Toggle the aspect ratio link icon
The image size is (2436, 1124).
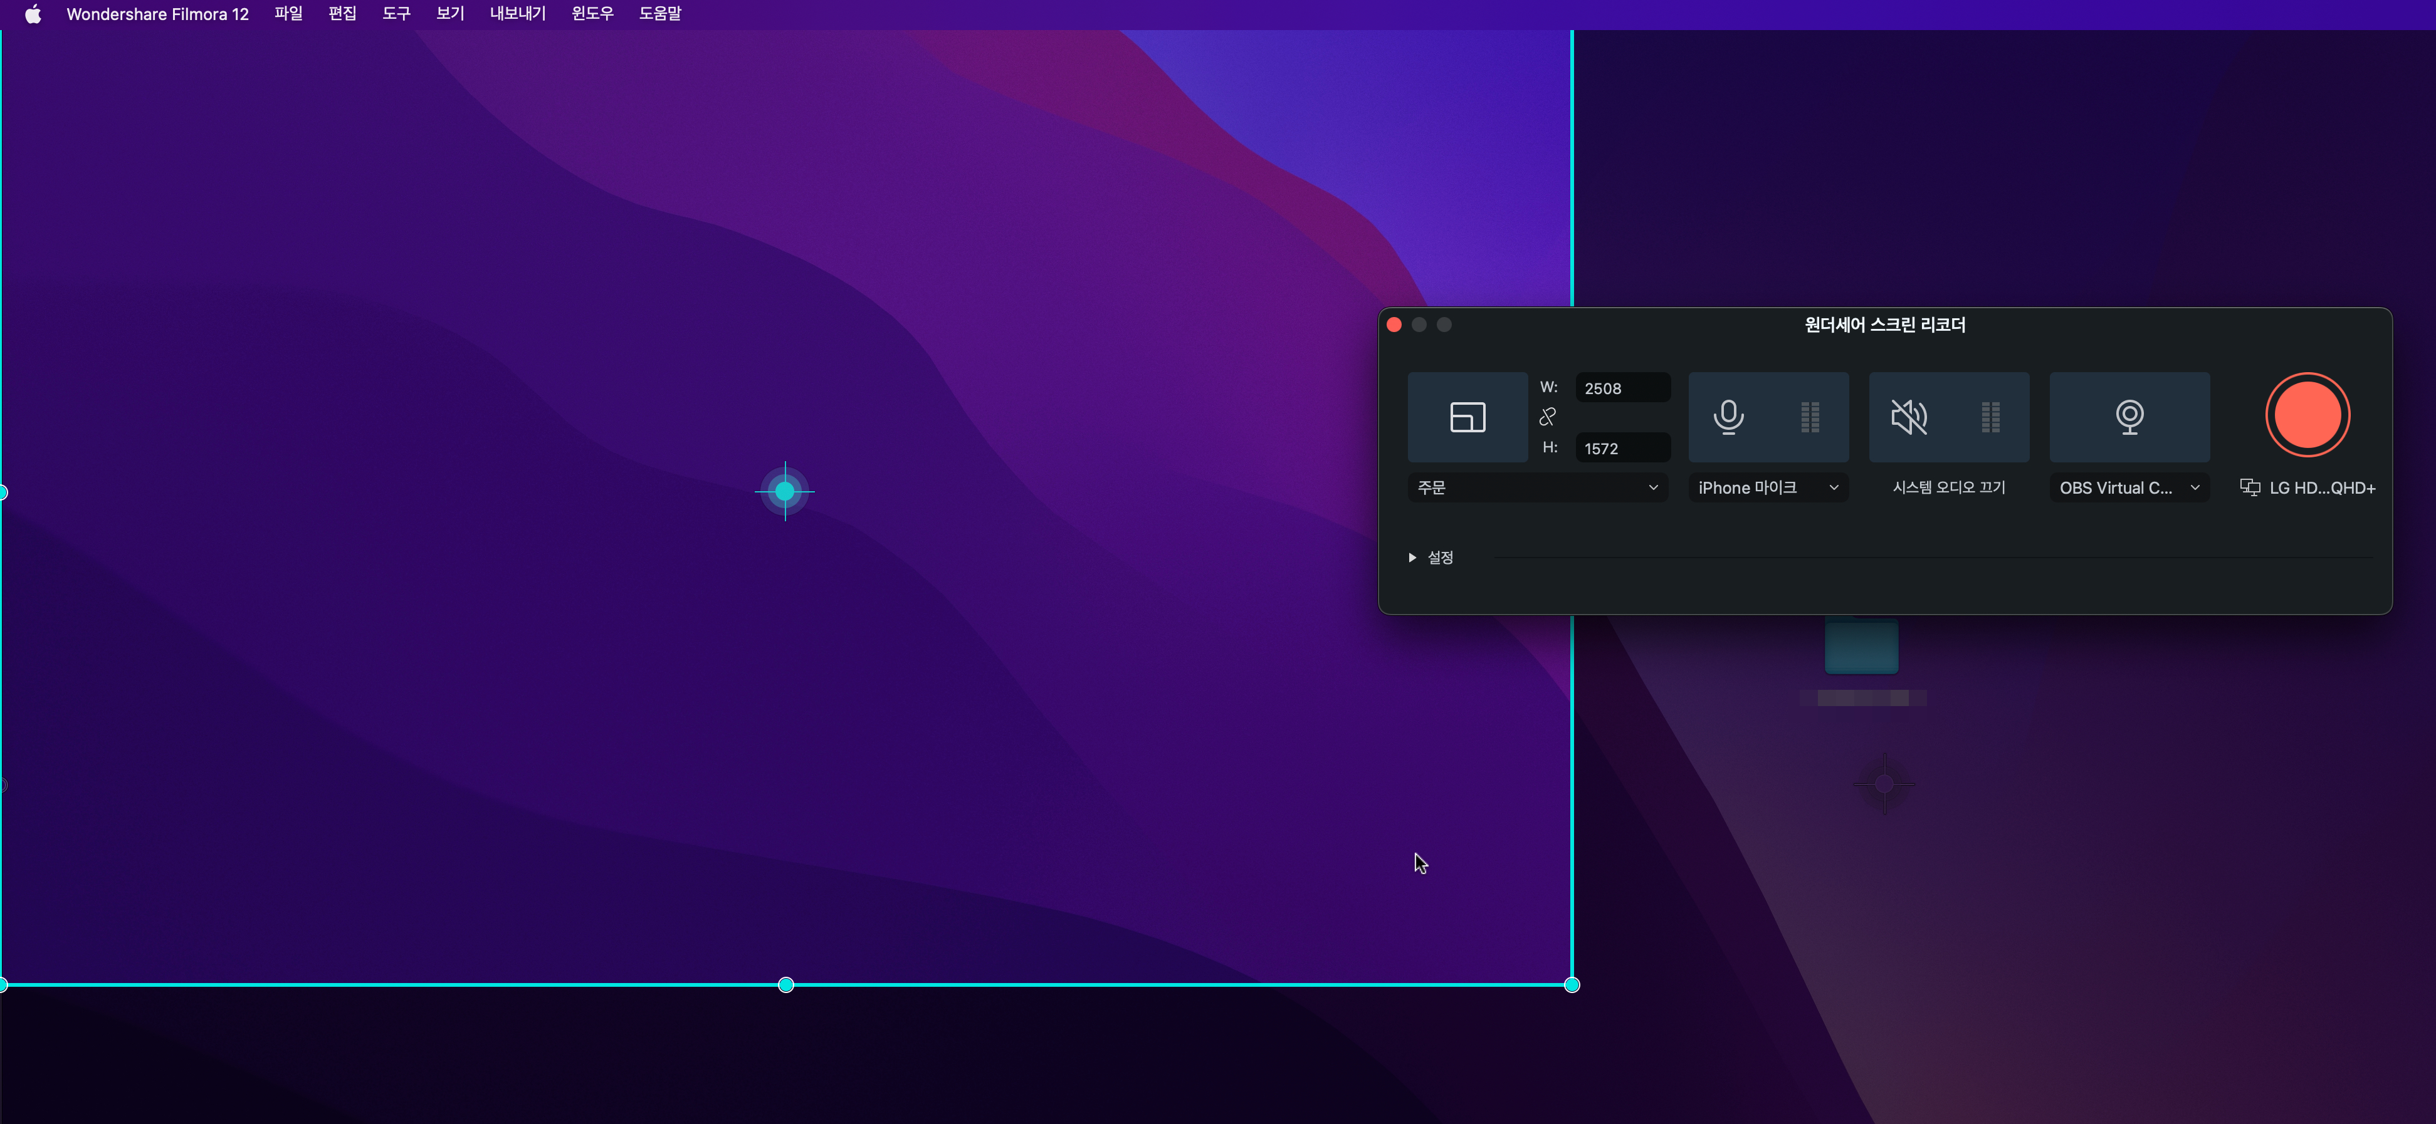pyautogui.click(x=1547, y=417)
